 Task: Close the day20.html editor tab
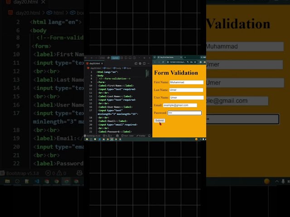(x=102, y=63)
